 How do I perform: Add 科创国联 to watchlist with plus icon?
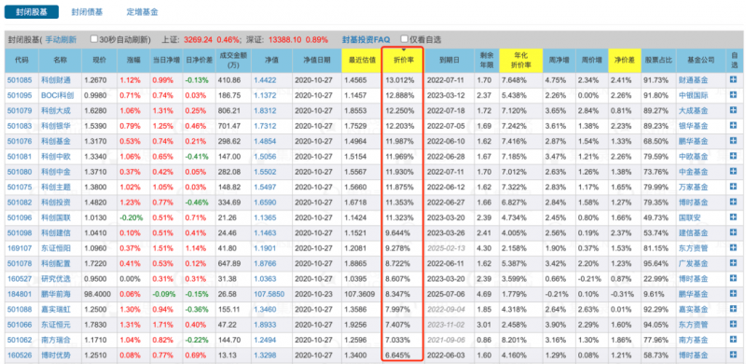[734, 217]
